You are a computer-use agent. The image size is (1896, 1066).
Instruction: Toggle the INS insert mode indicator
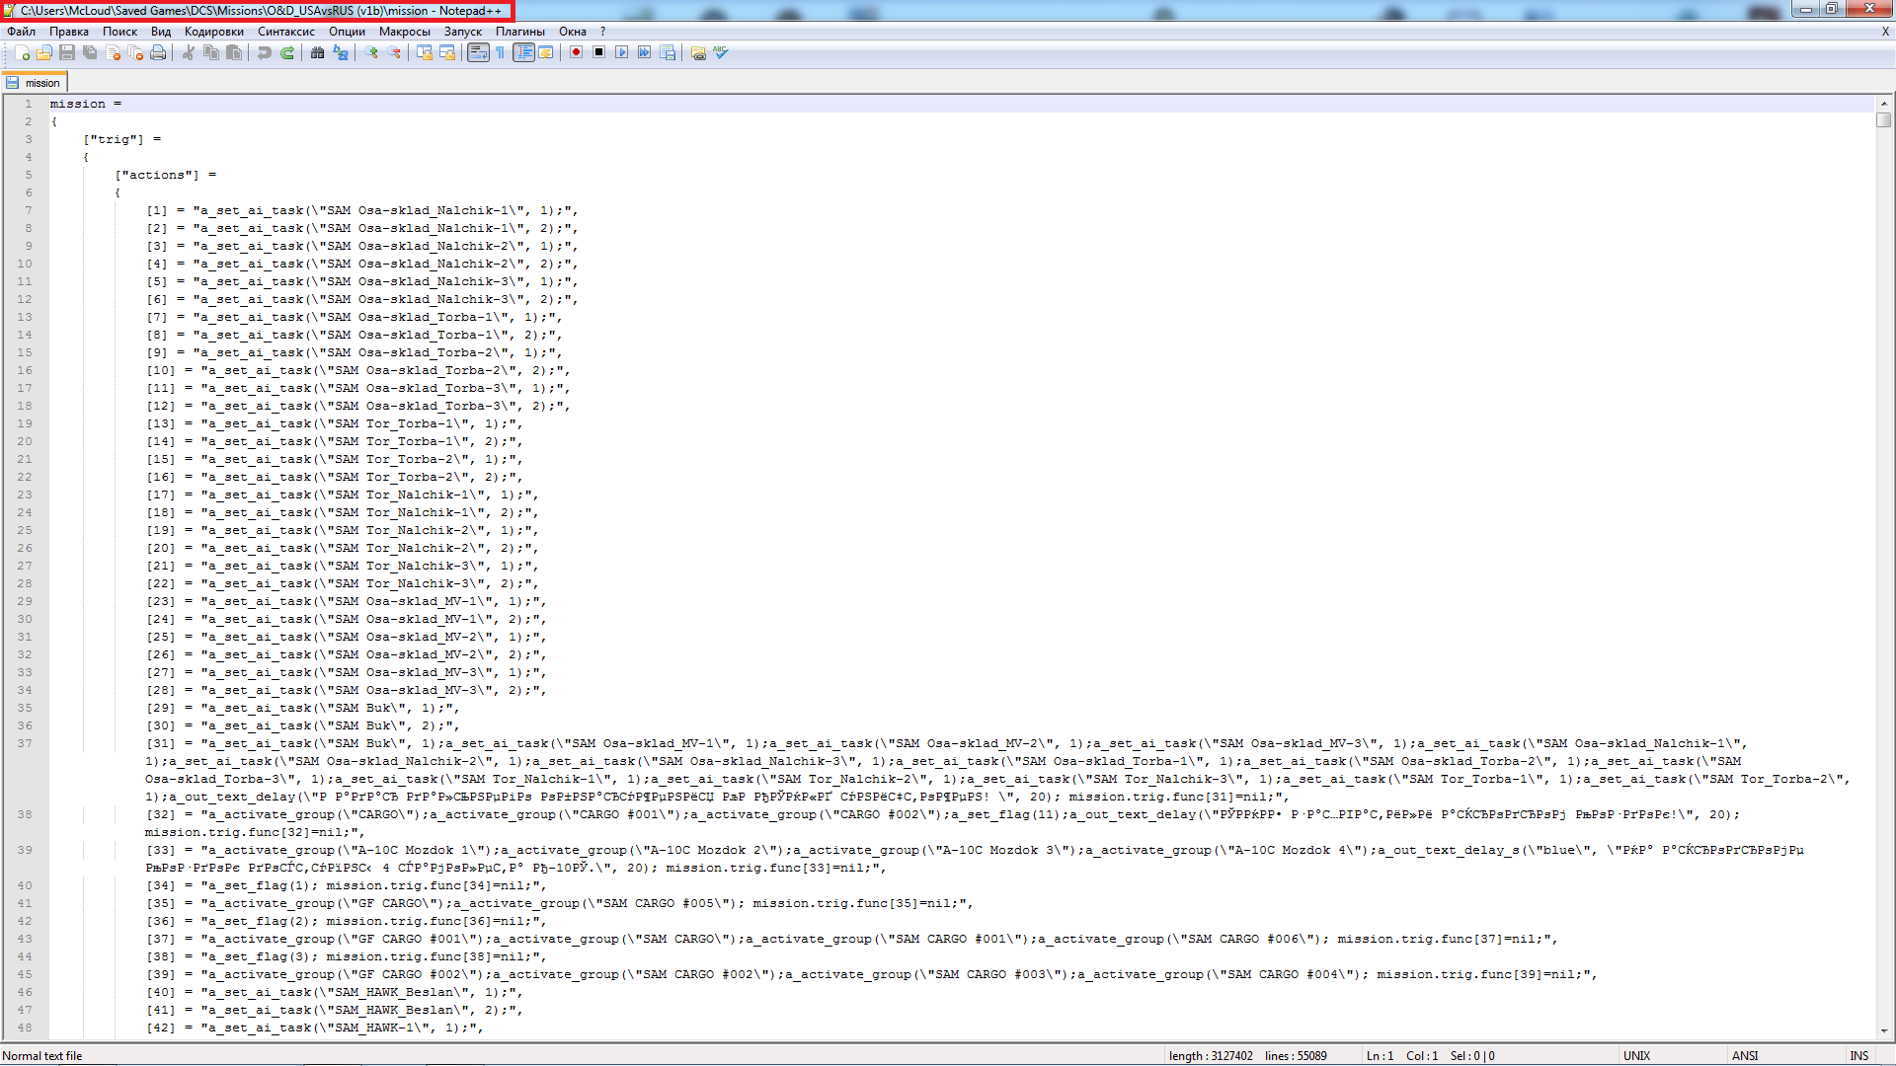coord(1859,1056)
